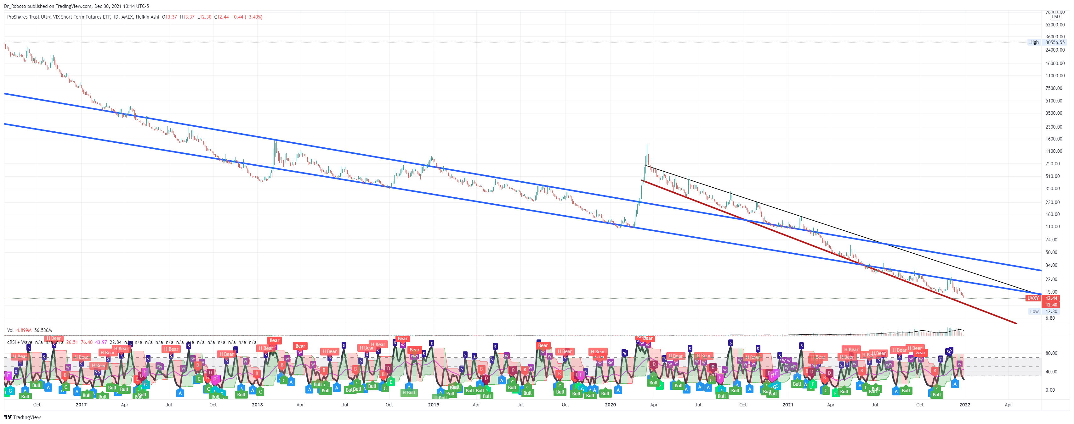Select the dark red descending trendline
1074x424 pixels.
pyautogui.click(x=830, y=252)
